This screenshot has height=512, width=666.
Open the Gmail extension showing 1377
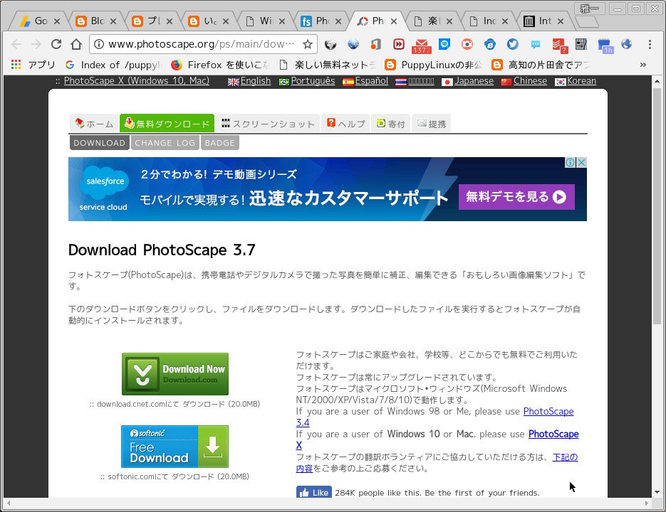422,46
